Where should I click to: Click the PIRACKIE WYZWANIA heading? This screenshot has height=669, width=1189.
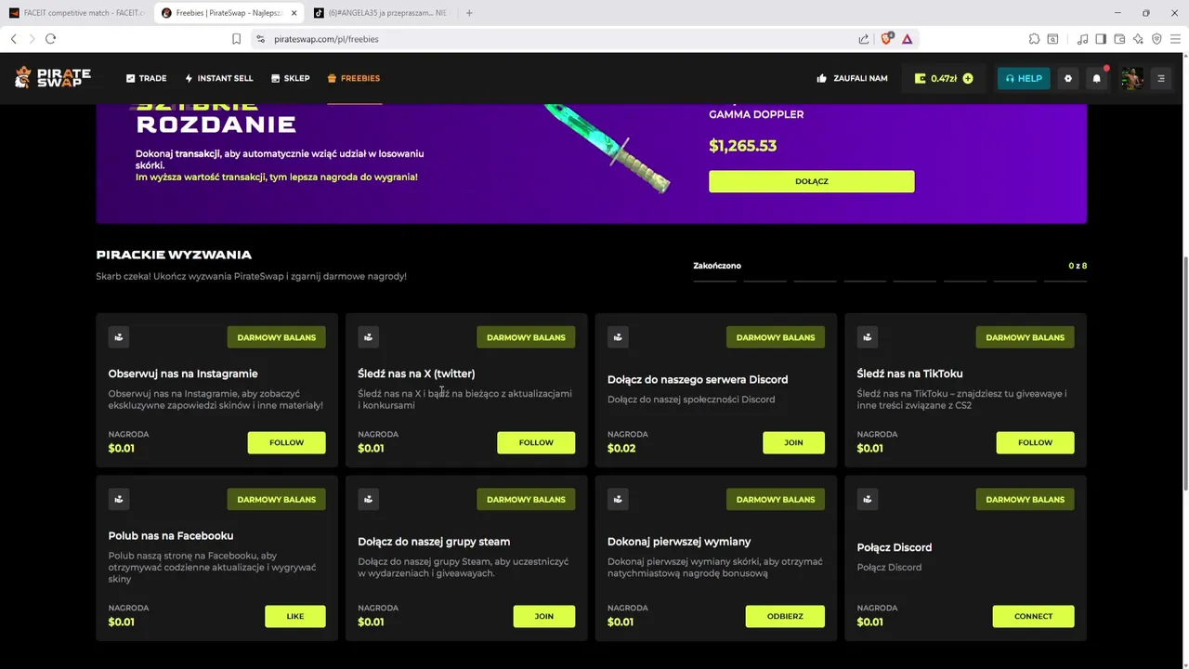click(174, 255)
